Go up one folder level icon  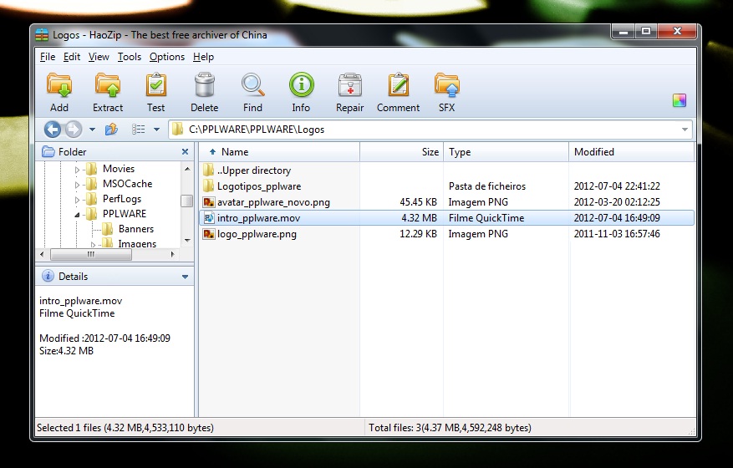[111, 129]
